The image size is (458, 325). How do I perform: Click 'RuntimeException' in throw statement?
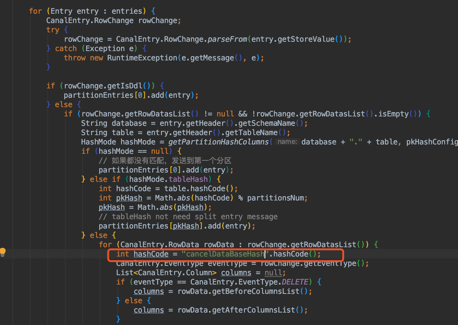click(142, 58)
